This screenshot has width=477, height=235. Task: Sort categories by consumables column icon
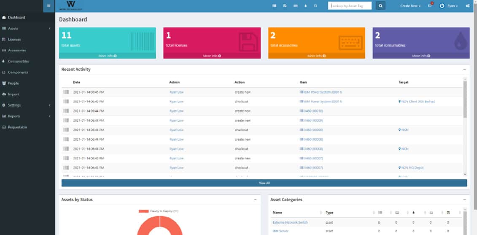(413, 213)
